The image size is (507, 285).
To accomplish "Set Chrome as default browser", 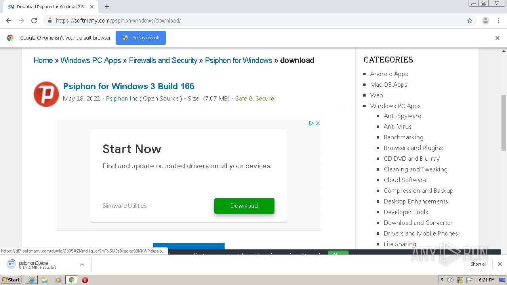I will (141, 38).
